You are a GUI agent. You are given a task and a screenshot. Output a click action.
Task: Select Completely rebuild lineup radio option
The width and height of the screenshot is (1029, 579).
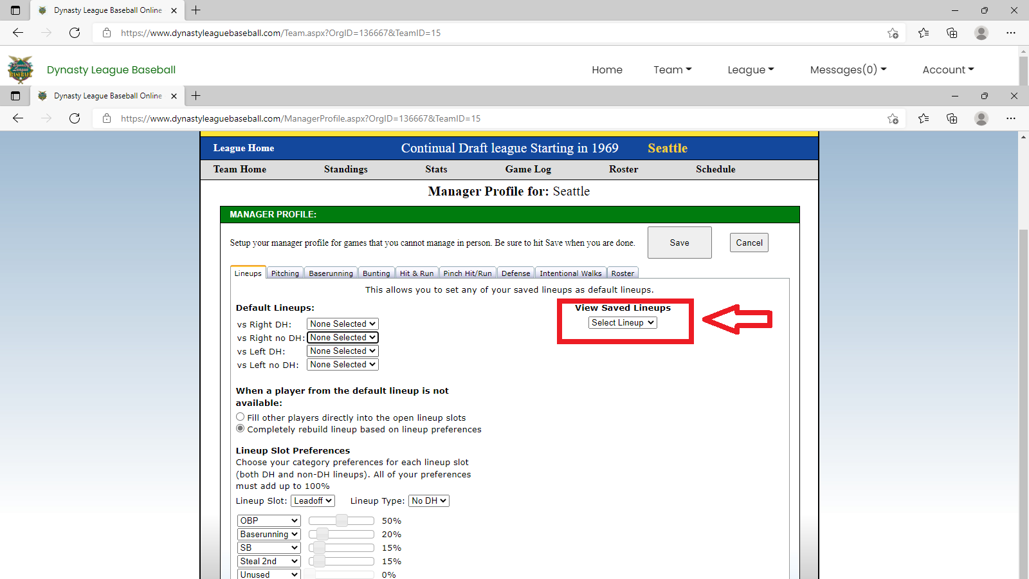tap(241, 428)
